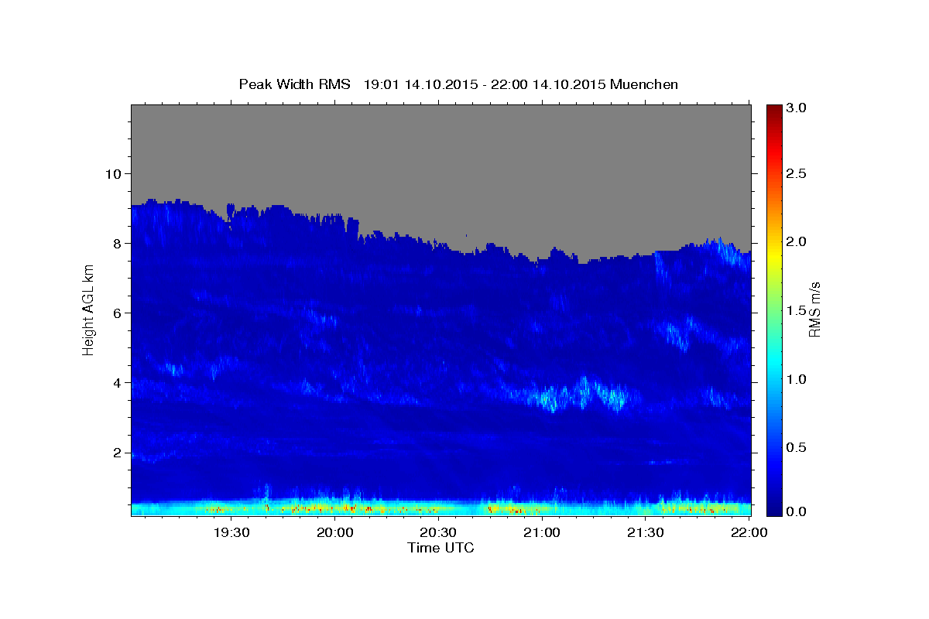Click the 22:00 time tick label
929x619 pixels.
[749, 533]
